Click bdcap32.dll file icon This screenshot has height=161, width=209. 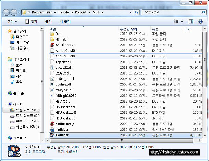(52, 68)
